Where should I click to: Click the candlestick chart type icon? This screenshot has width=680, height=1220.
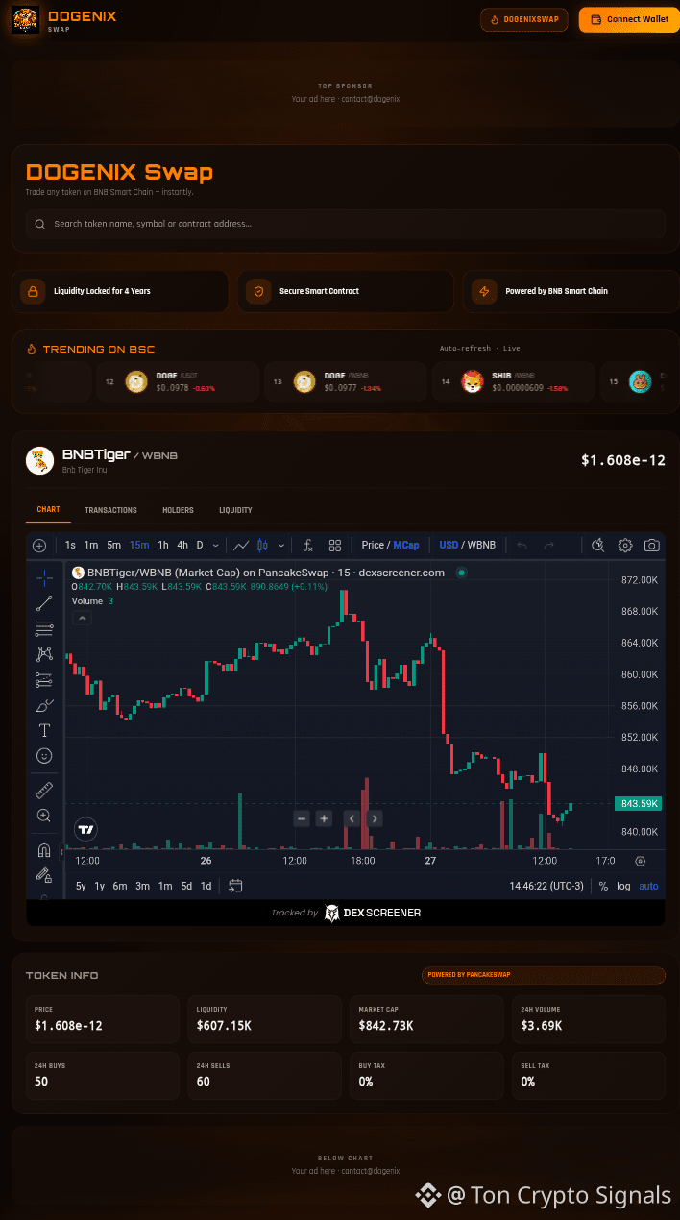click(263, 545)
